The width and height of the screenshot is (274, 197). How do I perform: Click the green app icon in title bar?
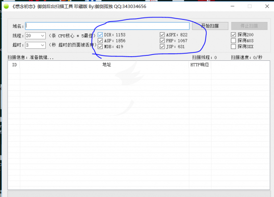pos(6,6)
